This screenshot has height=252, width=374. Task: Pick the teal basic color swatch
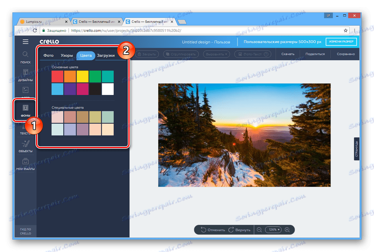point(108,76)
